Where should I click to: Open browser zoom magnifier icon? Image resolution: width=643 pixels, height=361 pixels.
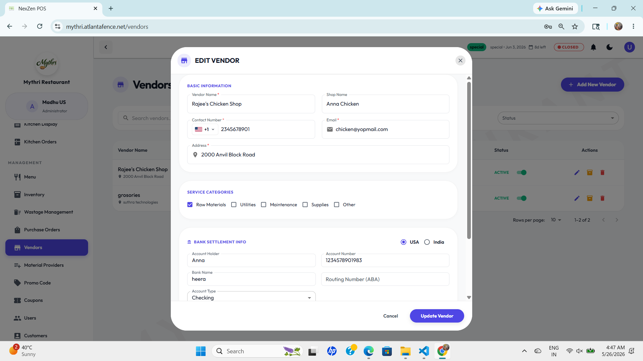tap(562, 26)
